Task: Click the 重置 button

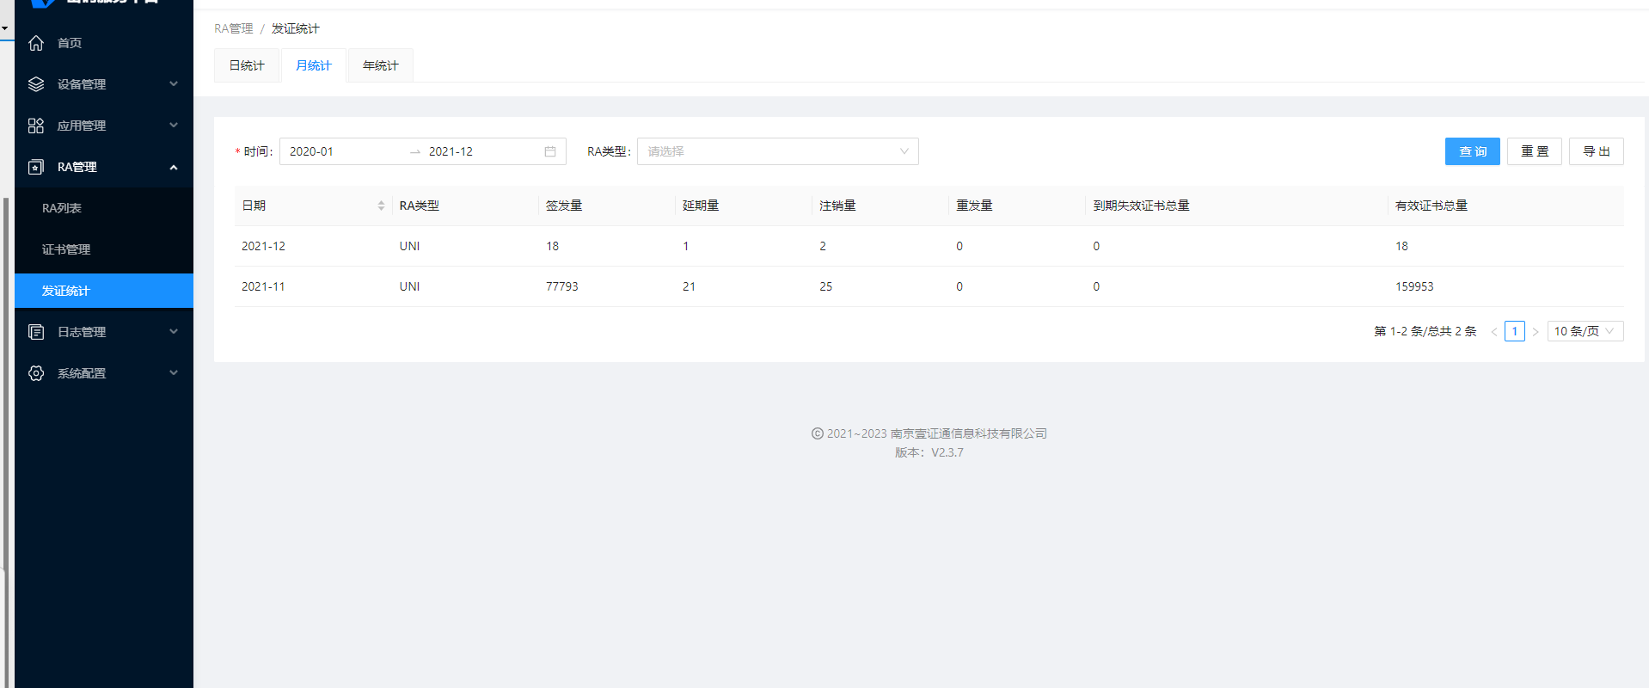Action: click(x=1535, y=151)
